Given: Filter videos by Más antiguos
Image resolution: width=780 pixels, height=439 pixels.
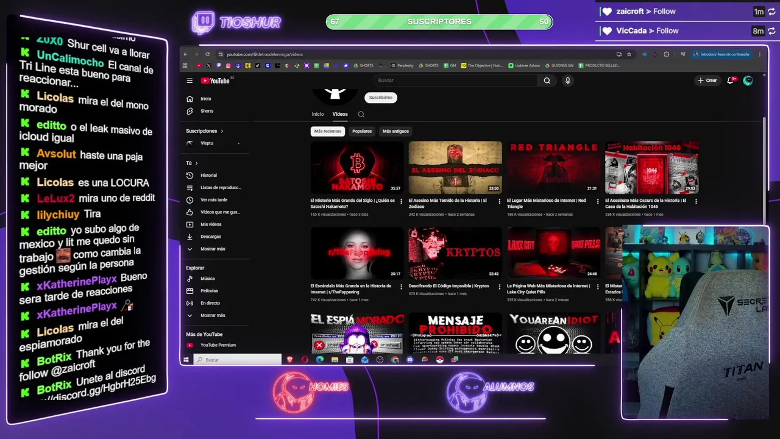Looking at the screenshot, I should click(395, 131).
